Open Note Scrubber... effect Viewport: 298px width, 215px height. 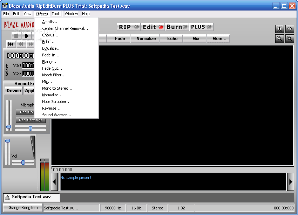(x=67, y=102)
